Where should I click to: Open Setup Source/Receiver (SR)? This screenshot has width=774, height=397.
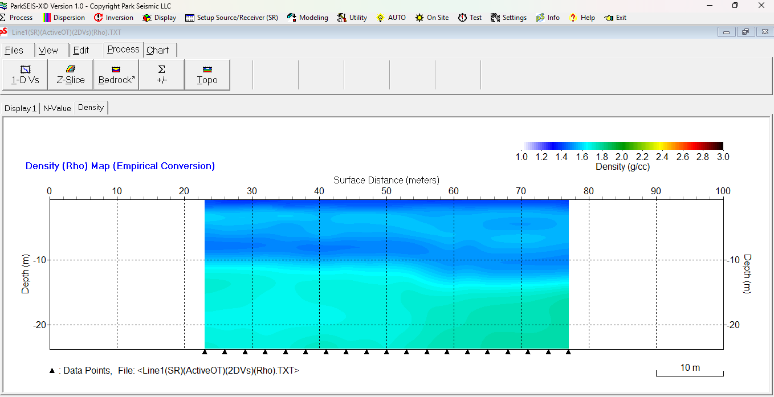click(x=231, y=18)
